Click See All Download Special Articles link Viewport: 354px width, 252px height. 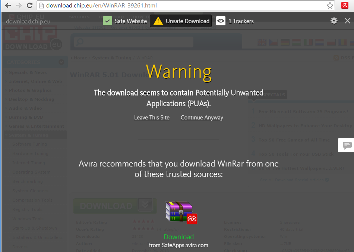[x=294, y=180]
